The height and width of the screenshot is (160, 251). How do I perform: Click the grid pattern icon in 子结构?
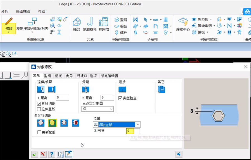166,20
